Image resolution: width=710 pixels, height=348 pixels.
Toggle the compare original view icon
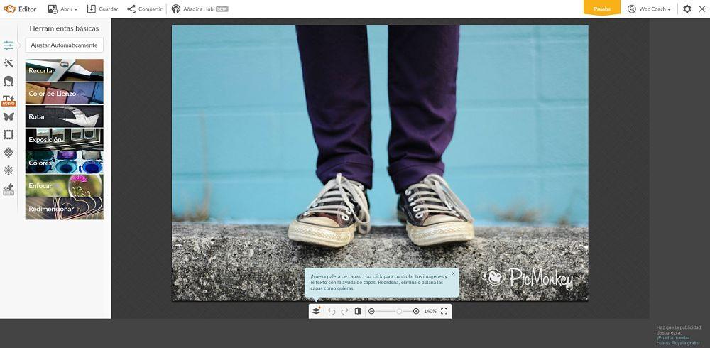pos(358,311)
